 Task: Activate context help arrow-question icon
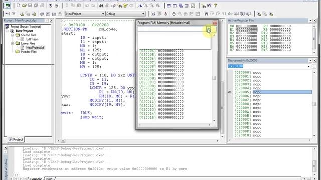coord(209,6)
